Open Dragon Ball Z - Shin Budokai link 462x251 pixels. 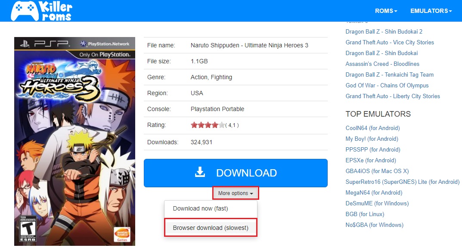coord(381,53)
